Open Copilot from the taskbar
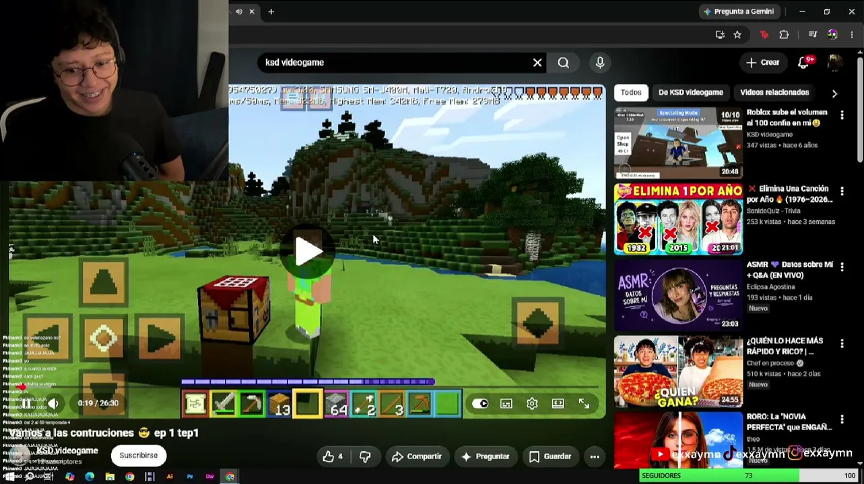Image resolution: width=864 pixels, height=484 pixels. click(x=69, y=477)
